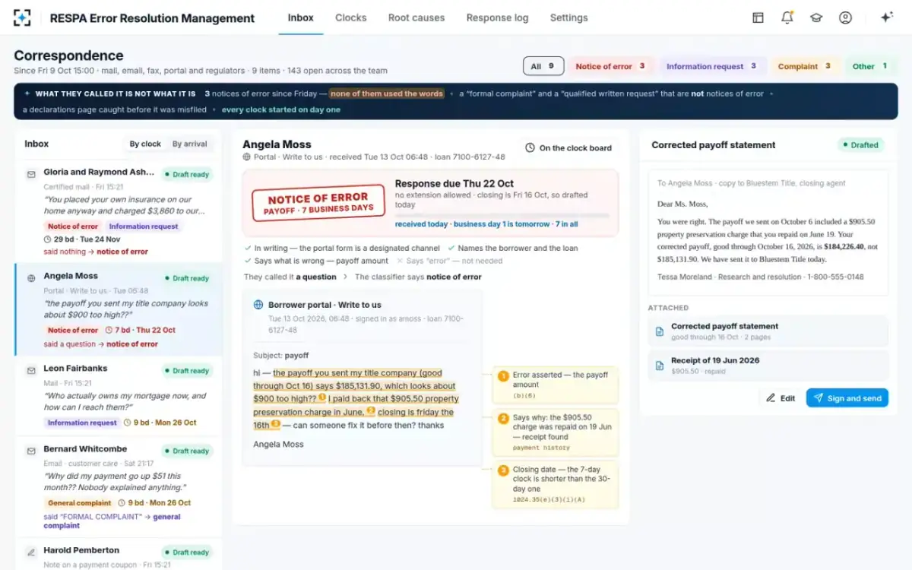The image size is (912, 570).
Task: Click Draft ready badge on Angela Moss item
Action: click(x=186, y=278)
